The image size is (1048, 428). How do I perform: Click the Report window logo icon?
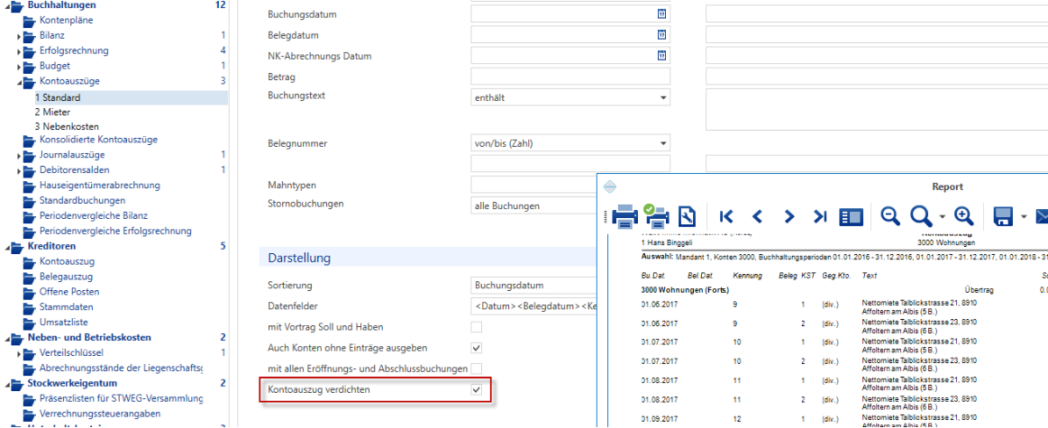(x=609, y=187)
